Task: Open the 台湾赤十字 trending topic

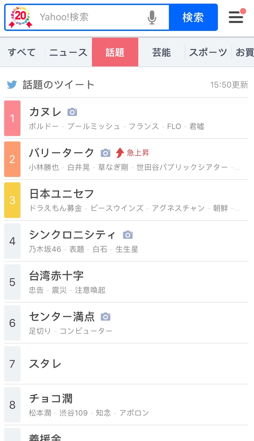Action: click(126, 282)
